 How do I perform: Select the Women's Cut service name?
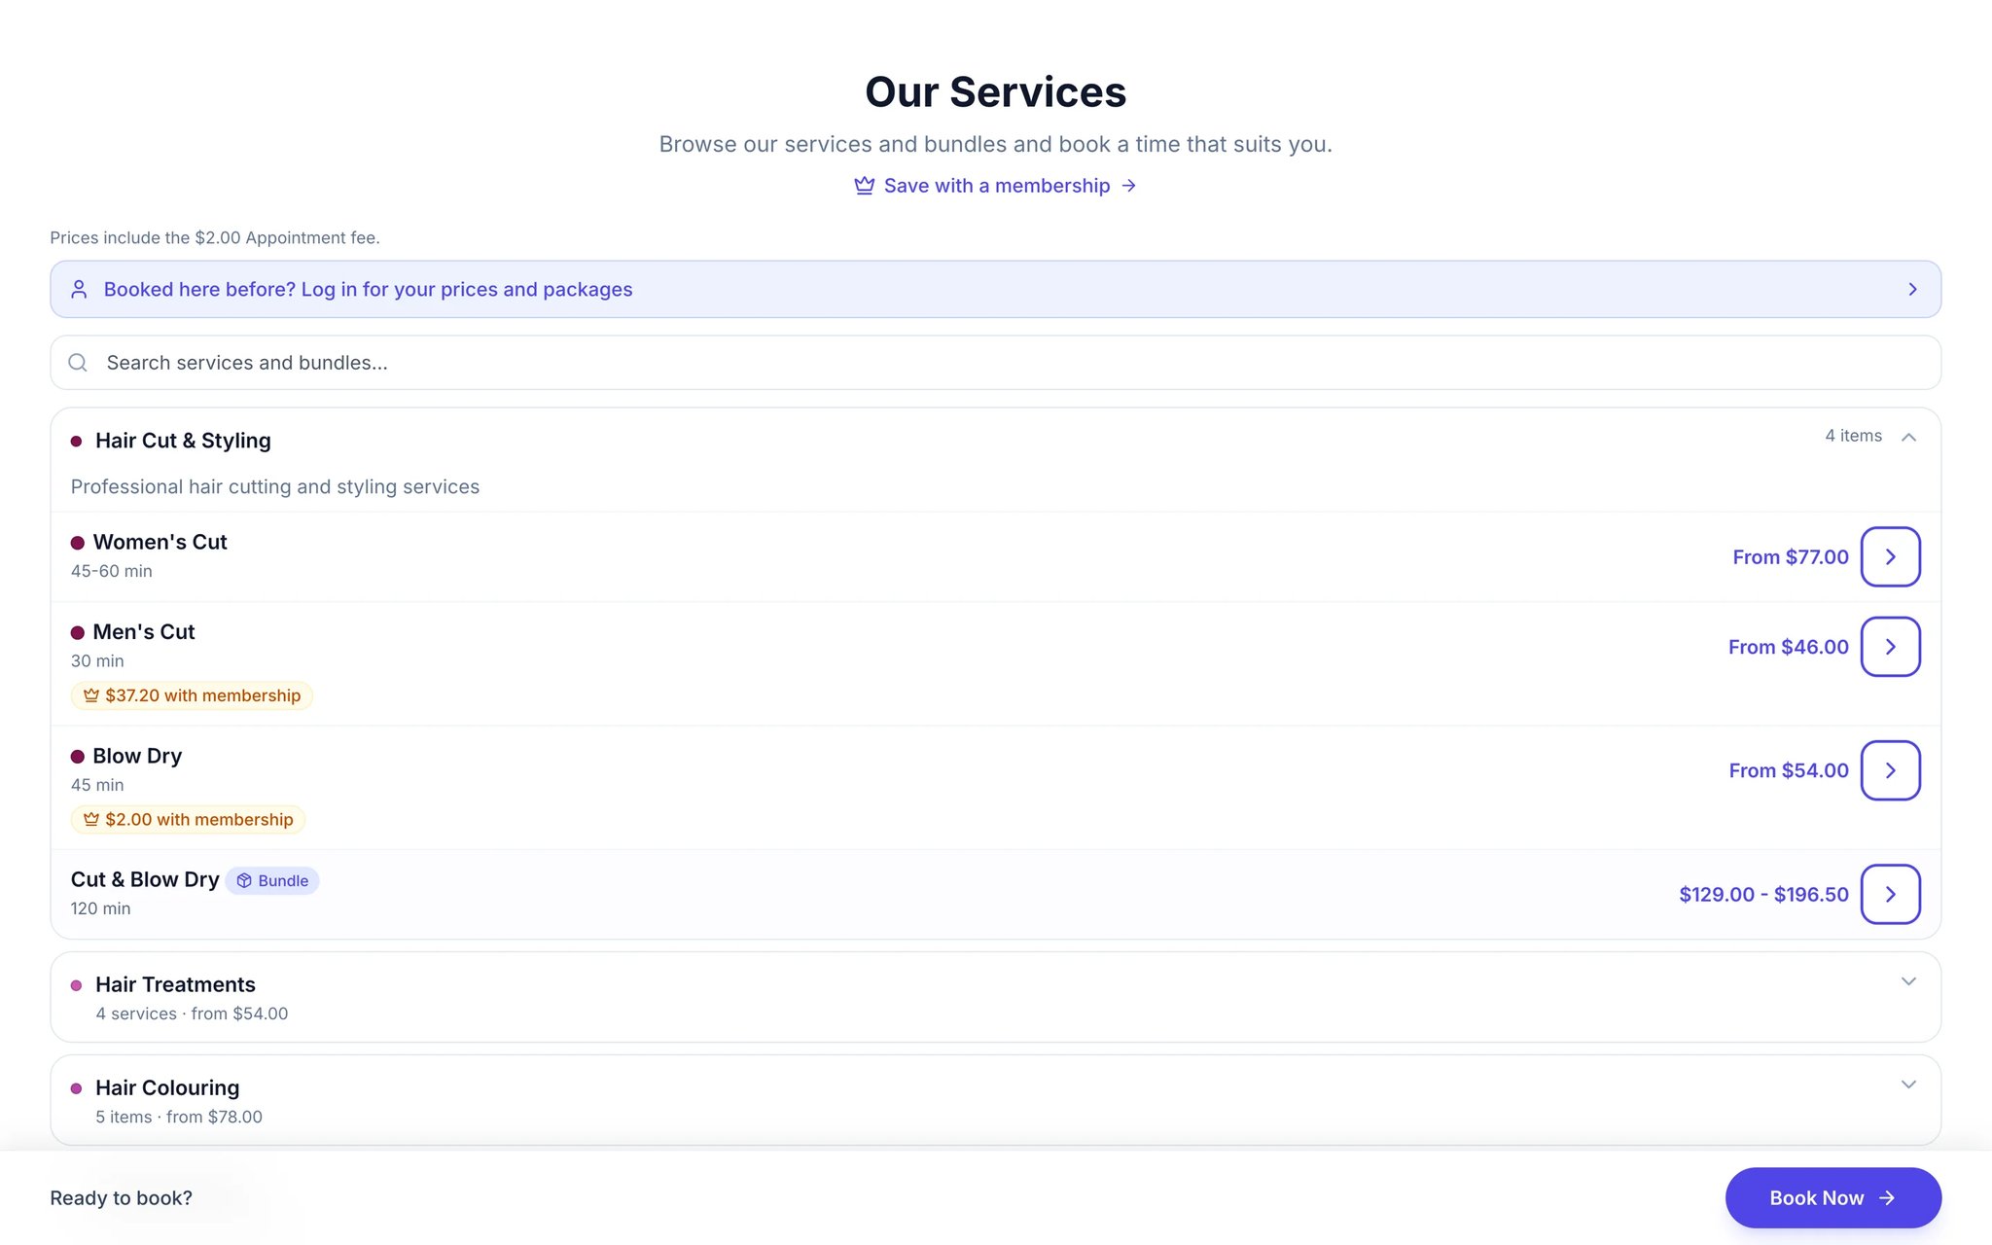click(x=160, y=542)
